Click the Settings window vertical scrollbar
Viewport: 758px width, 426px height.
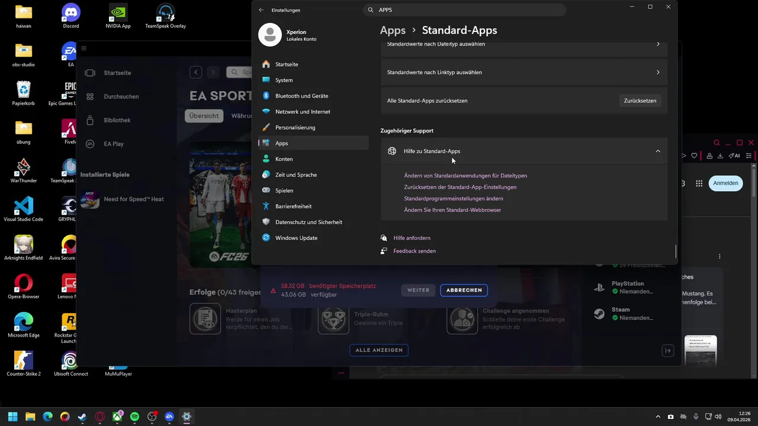[676, 251]
